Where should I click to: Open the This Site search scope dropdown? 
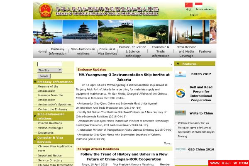pos(50,70)
